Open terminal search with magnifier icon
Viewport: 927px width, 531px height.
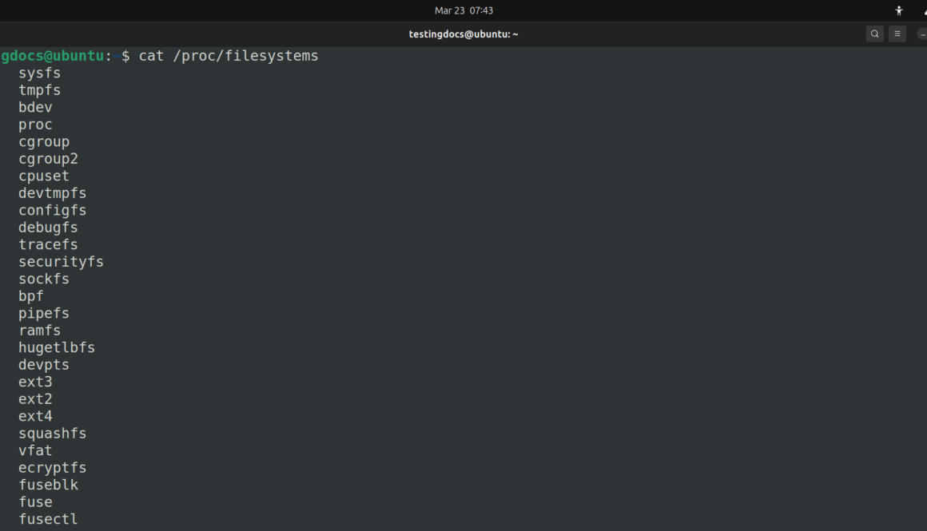pos(874,34)
